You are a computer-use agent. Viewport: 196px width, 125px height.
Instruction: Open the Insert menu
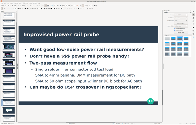click(12, 3)
